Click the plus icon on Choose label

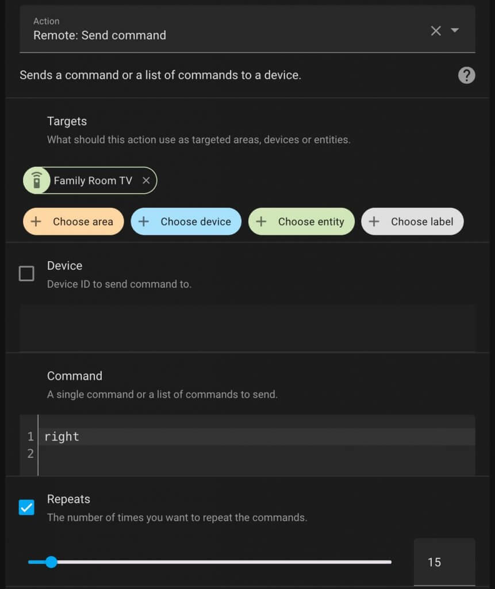click(374, 221)
